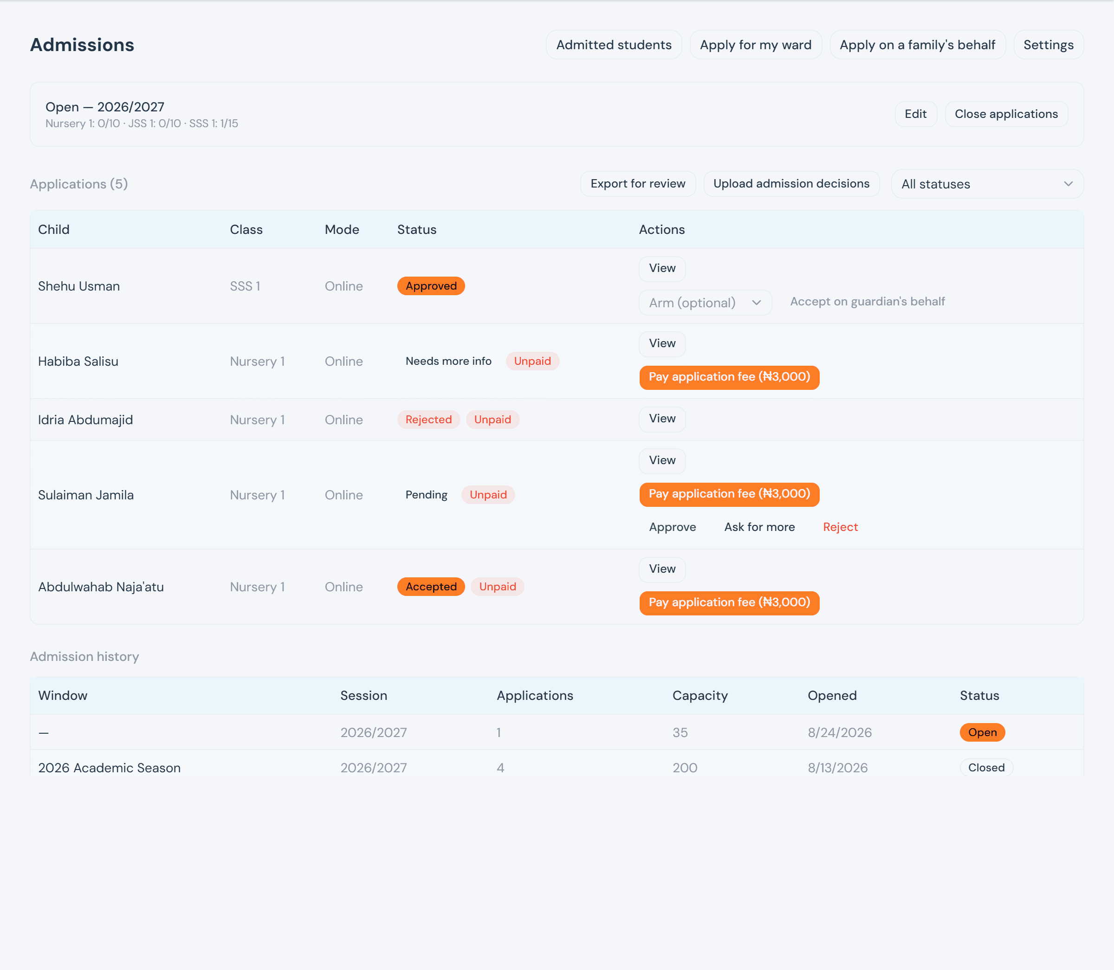The image size is (1114, 970).
Task: Pay application fee for Sulaiman Jamila
Action: coord(729,494)
